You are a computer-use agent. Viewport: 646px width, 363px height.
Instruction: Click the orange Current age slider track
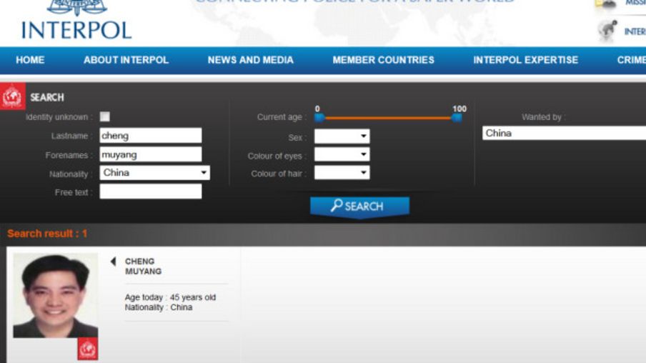point(388,118)
